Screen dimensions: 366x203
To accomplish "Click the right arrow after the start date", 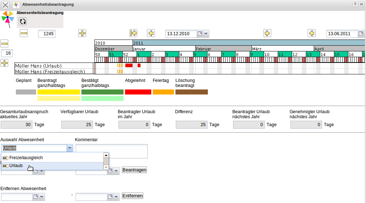I will point(267,33).
